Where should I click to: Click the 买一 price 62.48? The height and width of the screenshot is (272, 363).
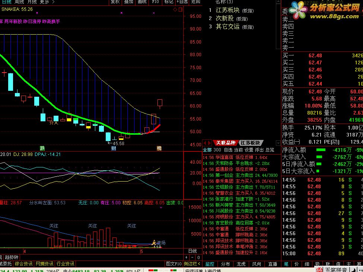[x=315, y=55]
